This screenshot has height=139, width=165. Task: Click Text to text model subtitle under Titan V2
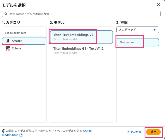tap(65, 39)
